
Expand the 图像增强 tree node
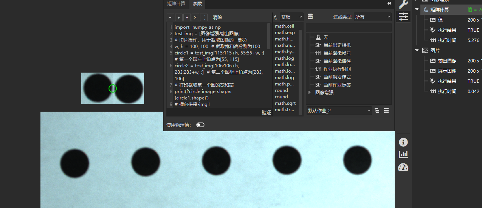coord(310,92)
